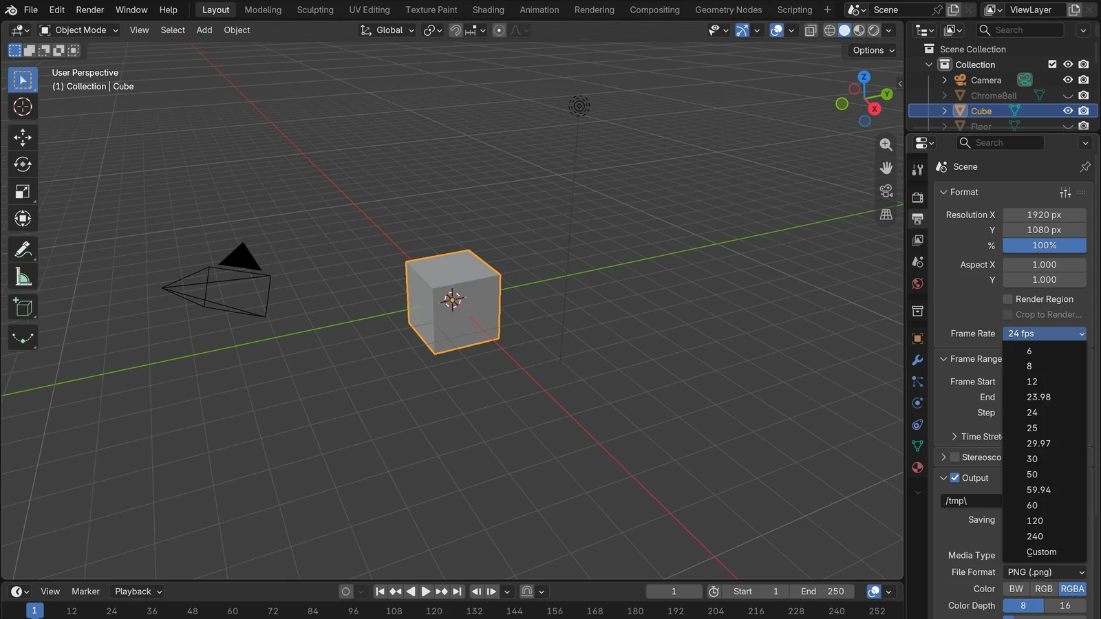Open the Global transform orientation dropdown
Viewport: 1101px width, 619px height.
387,30
